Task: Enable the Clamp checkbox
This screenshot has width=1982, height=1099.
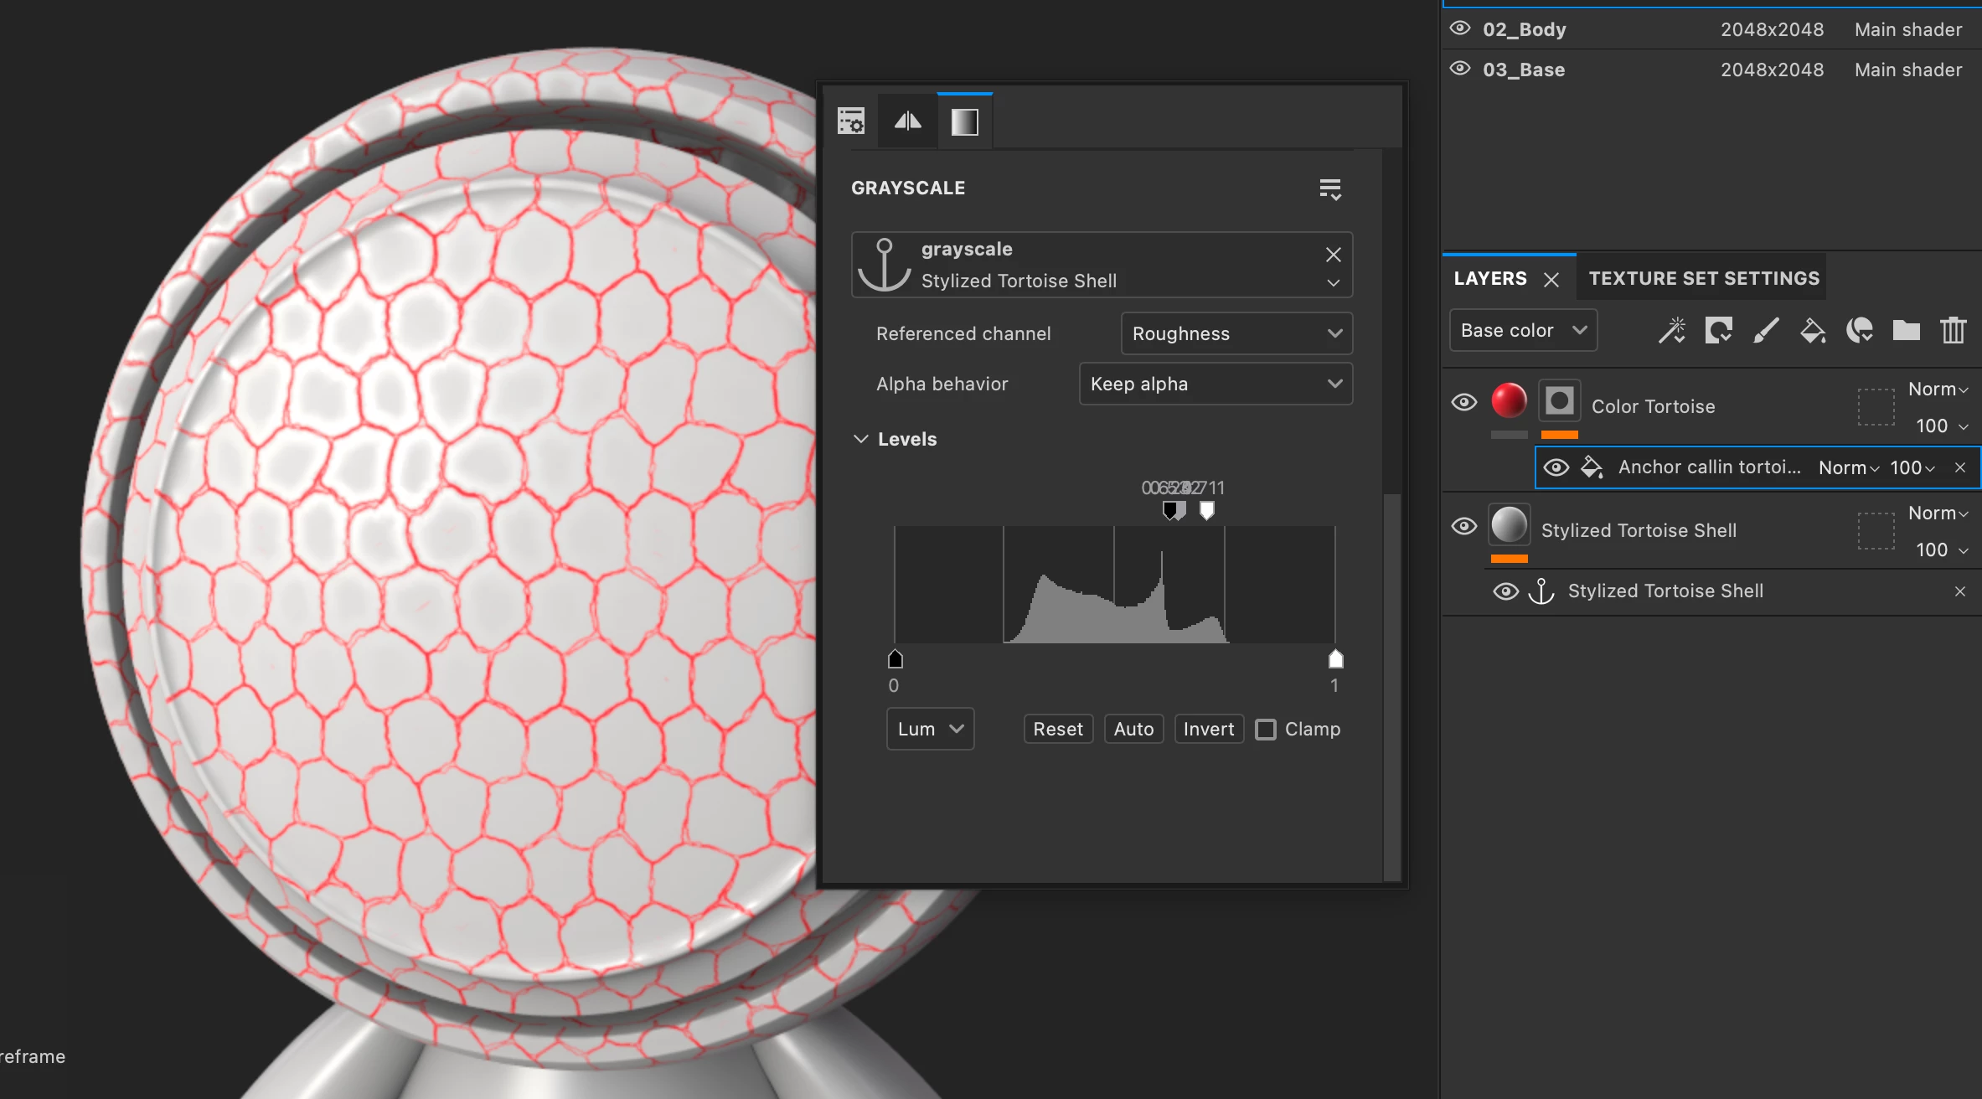Action: pos(1266,730)
